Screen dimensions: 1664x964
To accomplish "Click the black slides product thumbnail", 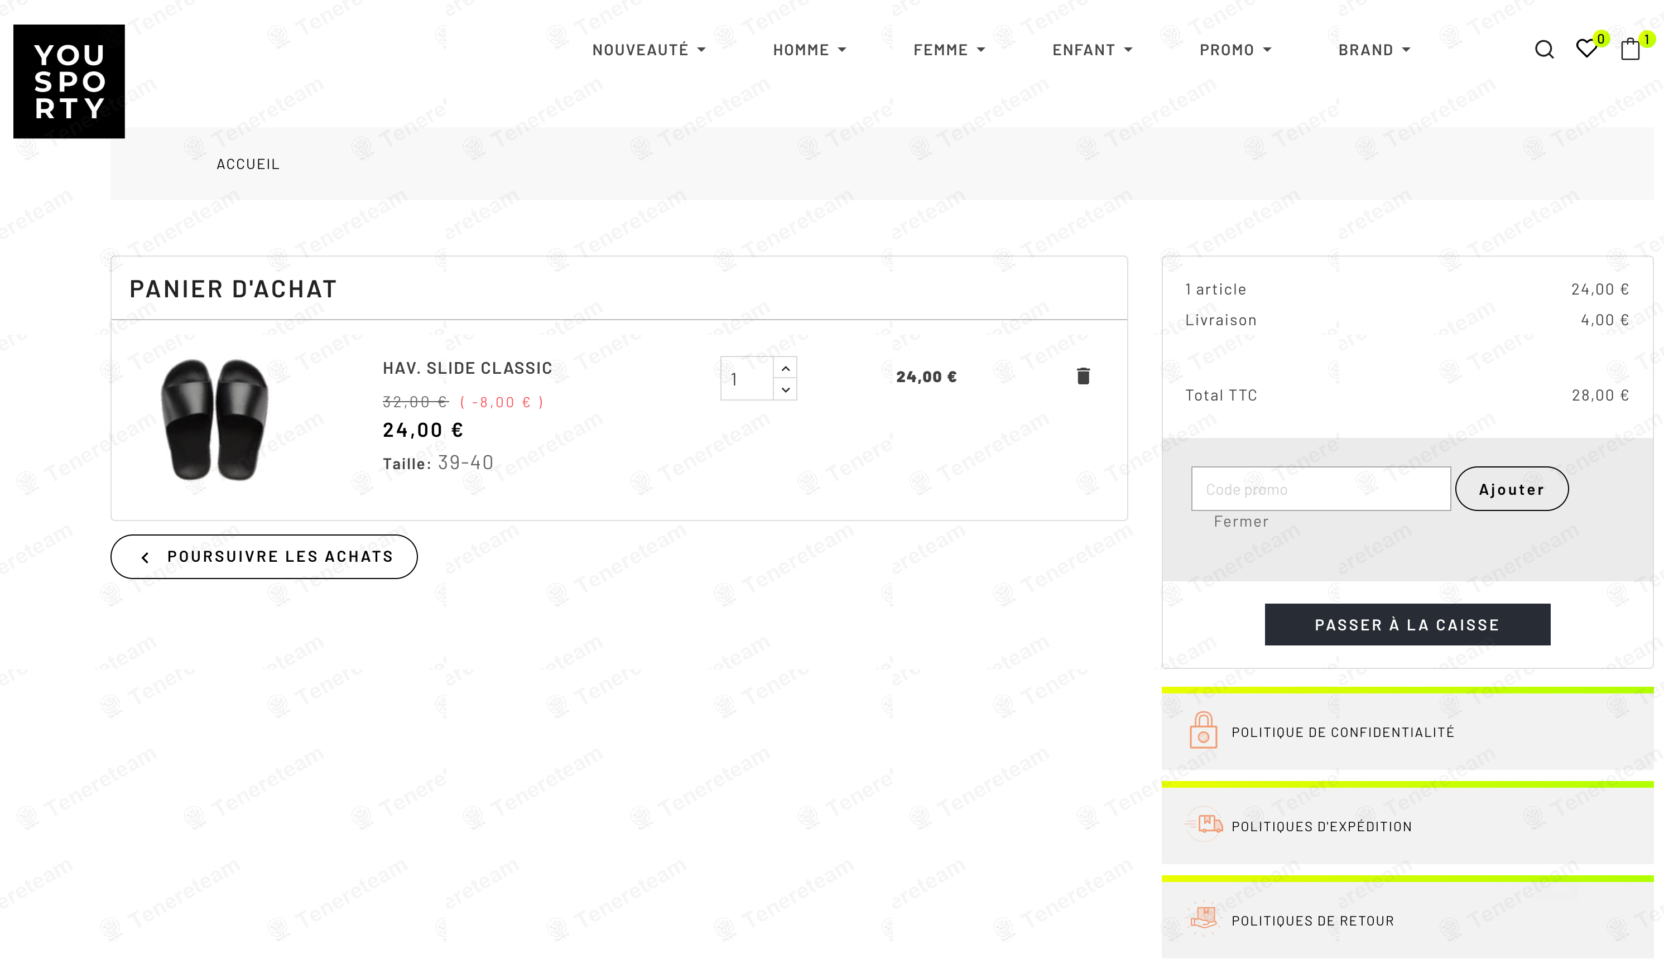I will pos(214,420).
